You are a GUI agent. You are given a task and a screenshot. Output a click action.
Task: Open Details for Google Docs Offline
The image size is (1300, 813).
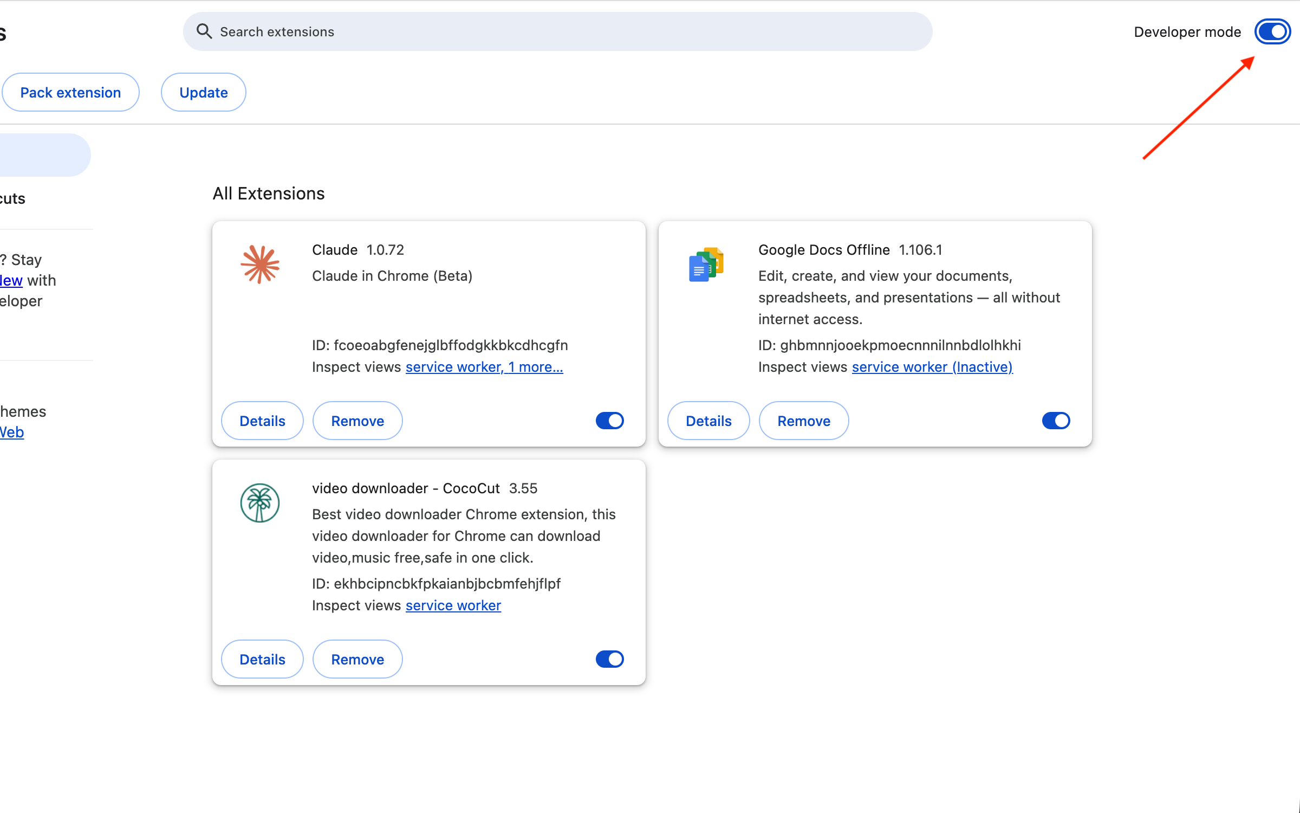click(708, 421)
